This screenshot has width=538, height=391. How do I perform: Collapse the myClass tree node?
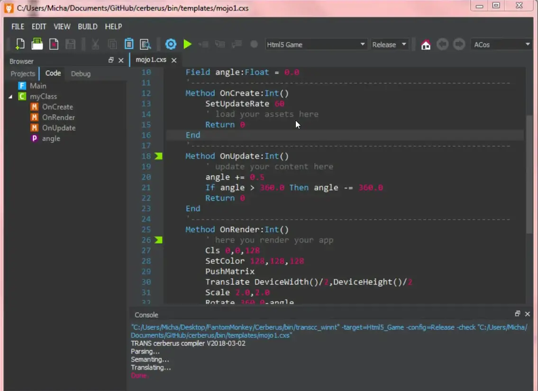pos(11,97)
